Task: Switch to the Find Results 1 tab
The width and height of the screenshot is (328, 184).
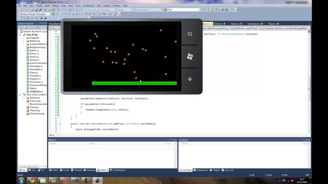Action: click(118, 170)
